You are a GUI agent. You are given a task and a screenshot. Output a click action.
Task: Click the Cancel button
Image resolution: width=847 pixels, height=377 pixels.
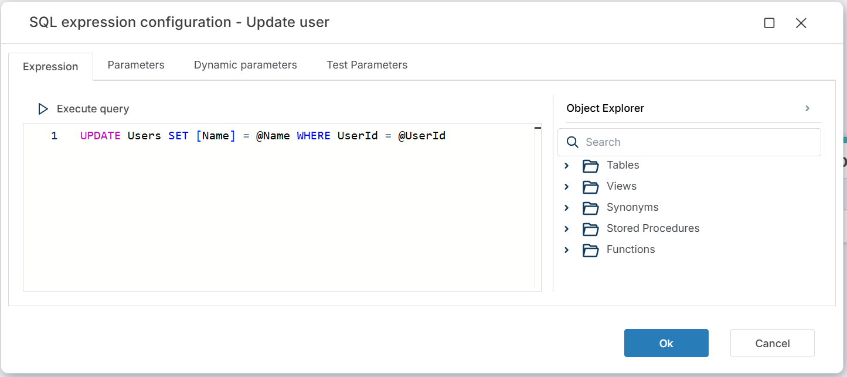[x=773, y=343]
